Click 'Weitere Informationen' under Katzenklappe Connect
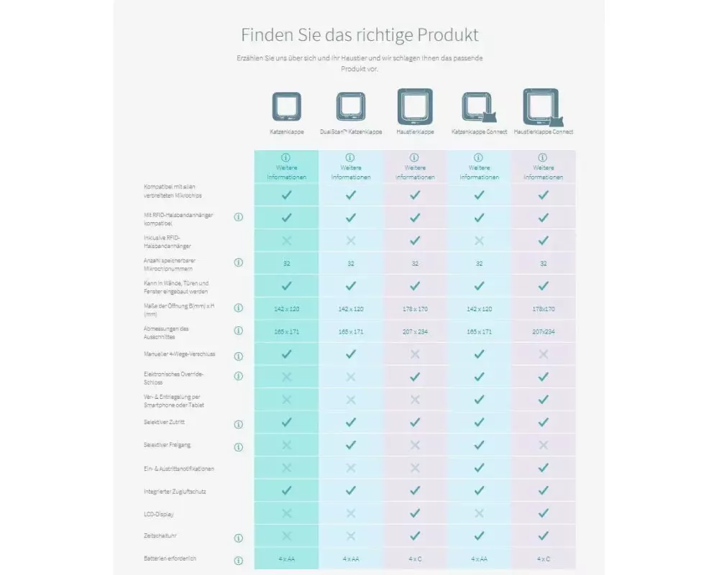The image size is (719, 575). (x=479, y=167)
